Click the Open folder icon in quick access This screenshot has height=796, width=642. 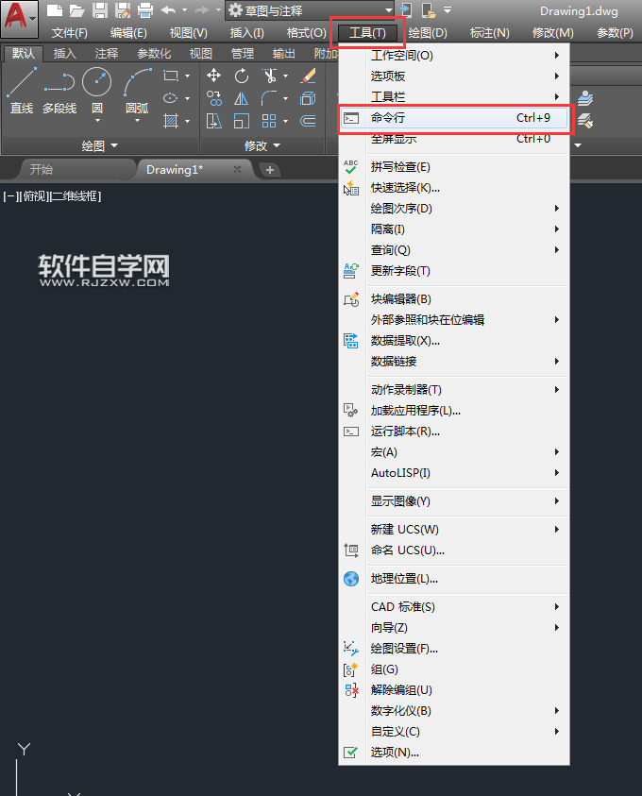[x=76, y=10]
